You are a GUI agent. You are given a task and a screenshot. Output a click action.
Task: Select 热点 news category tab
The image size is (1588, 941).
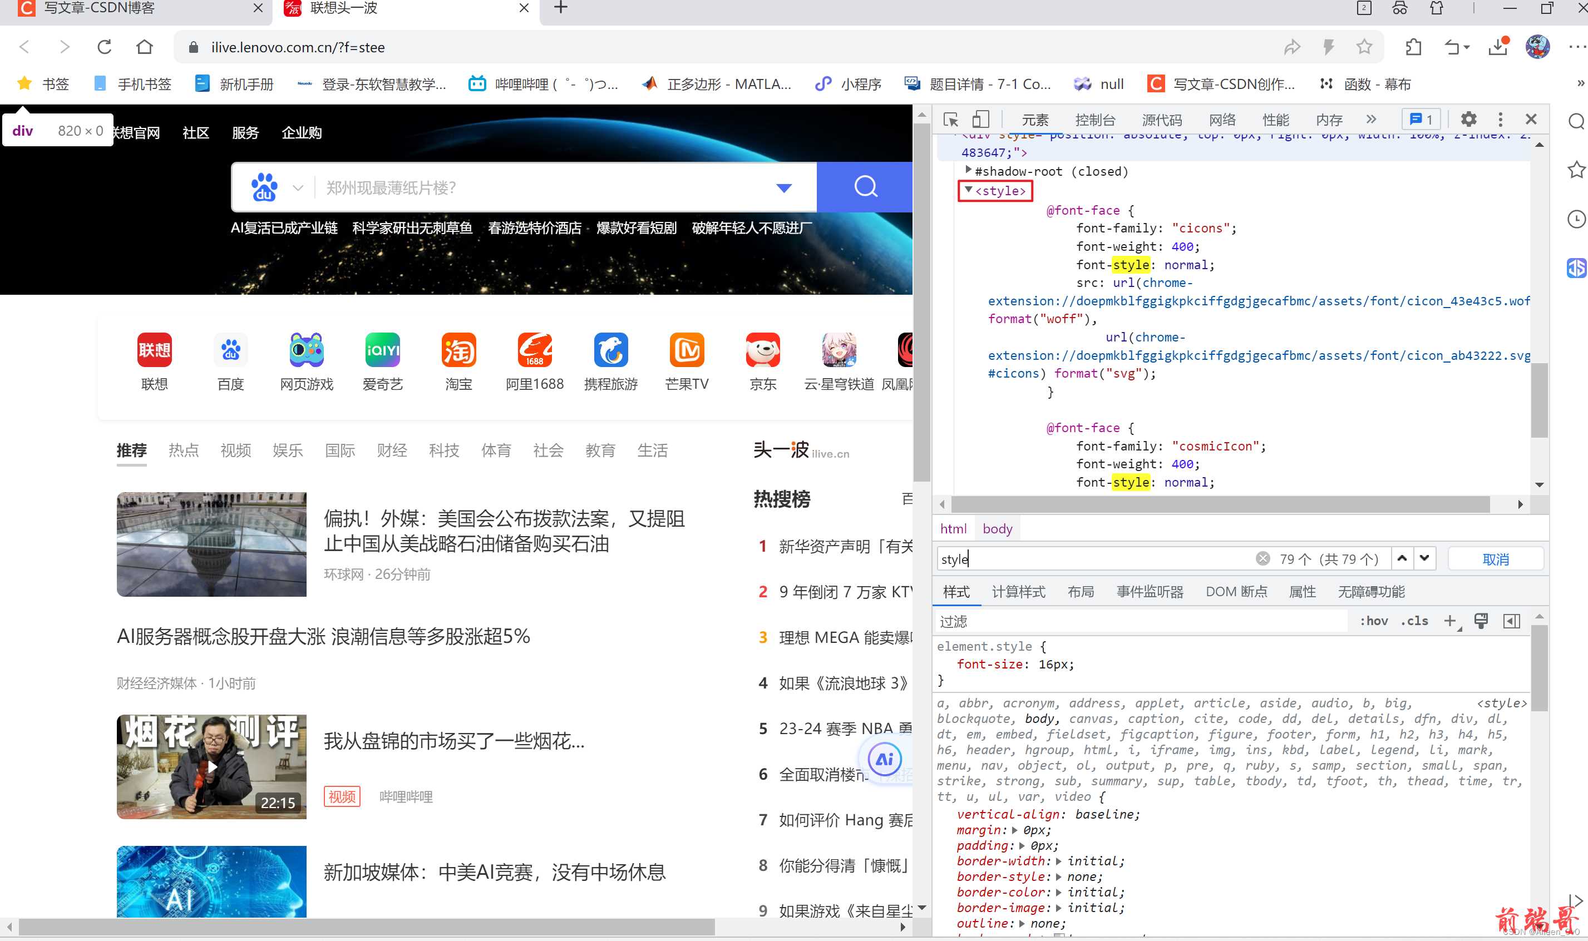click(184, 450)
